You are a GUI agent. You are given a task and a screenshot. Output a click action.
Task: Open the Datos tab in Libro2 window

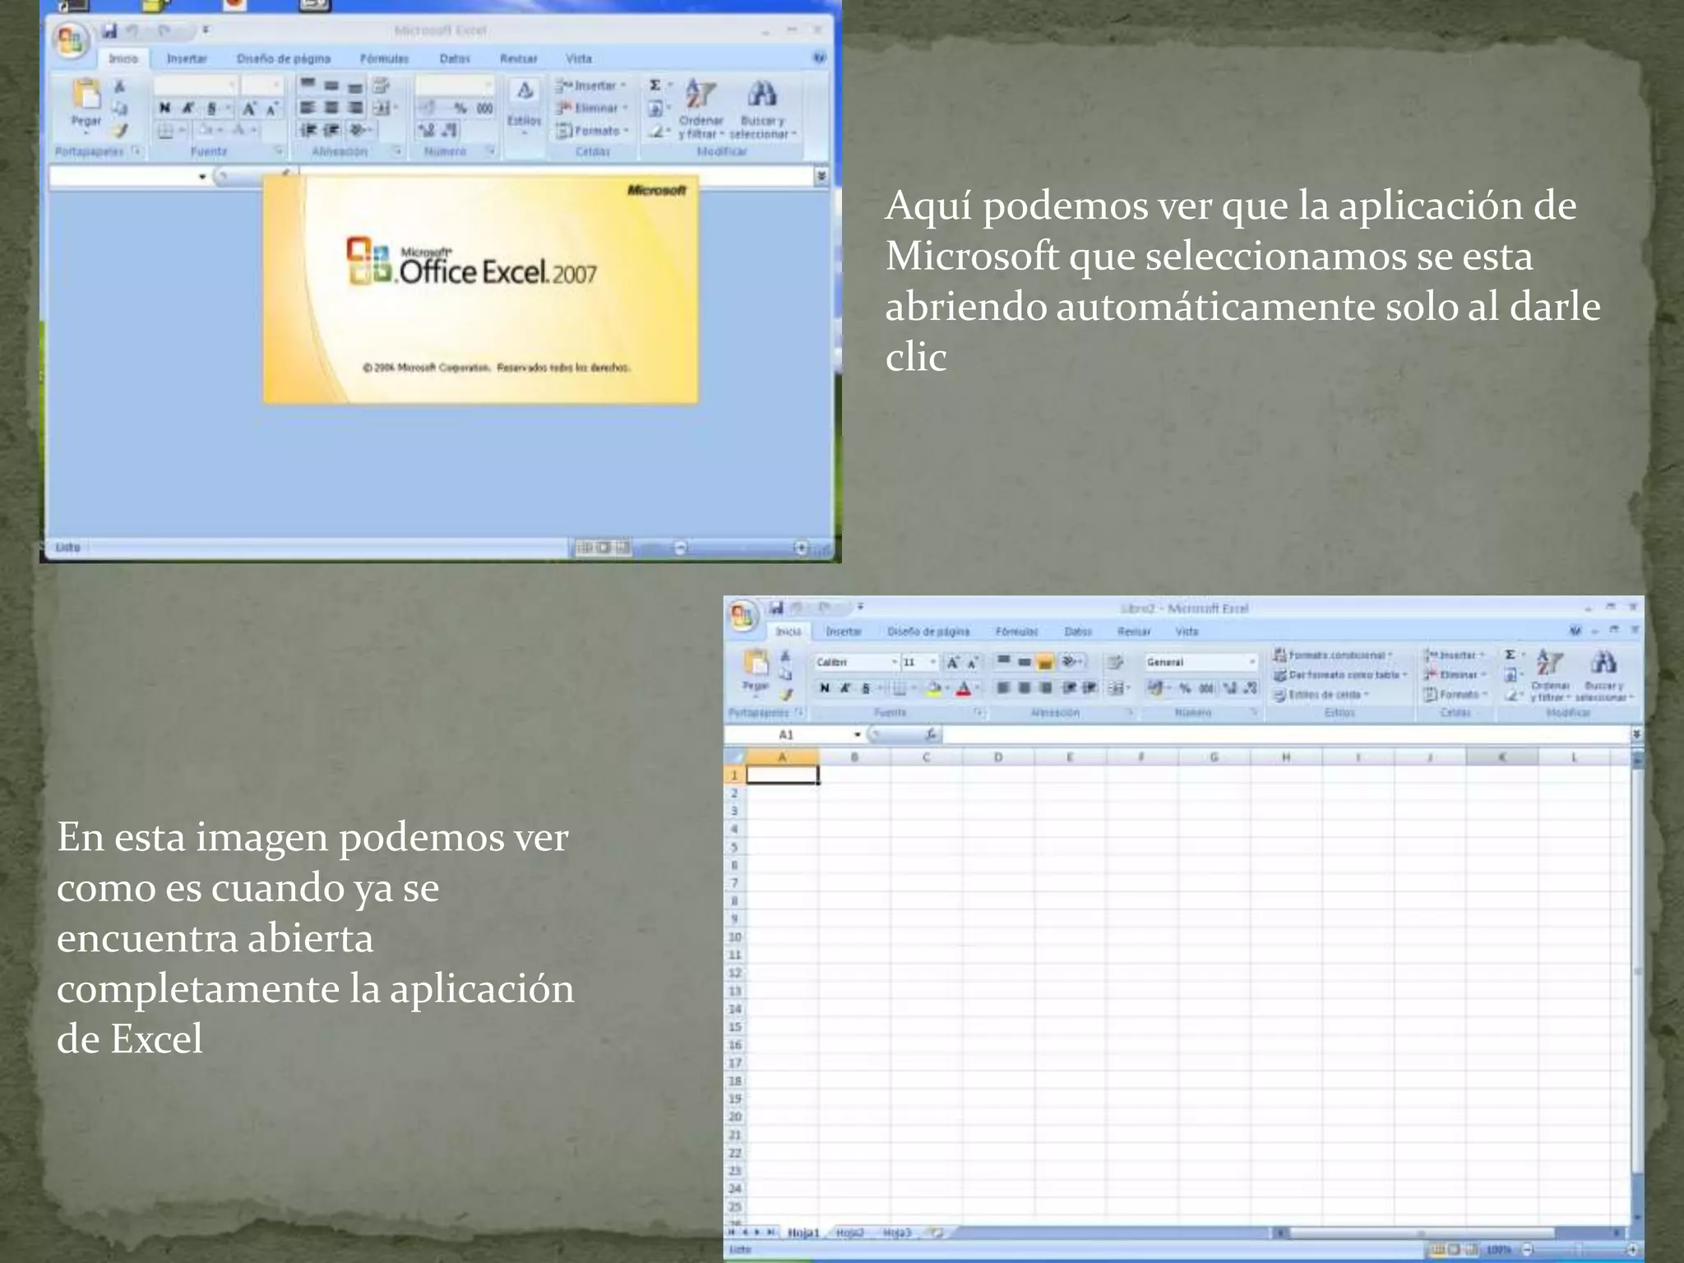(x=1078, y=631)
